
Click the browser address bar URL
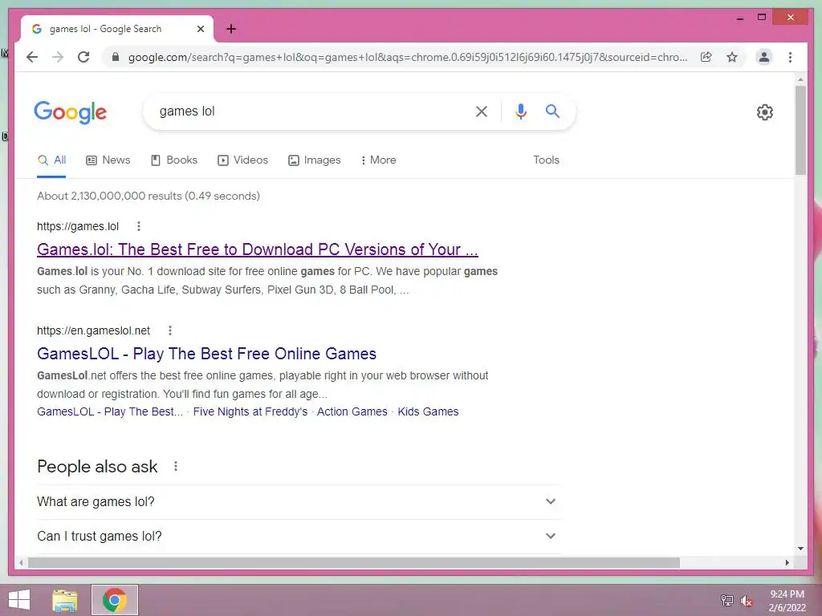(x=408, y=57)
